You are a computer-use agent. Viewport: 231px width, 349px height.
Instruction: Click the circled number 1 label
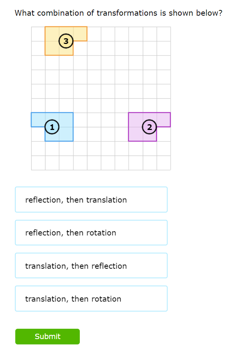click(x=52, y=127)
